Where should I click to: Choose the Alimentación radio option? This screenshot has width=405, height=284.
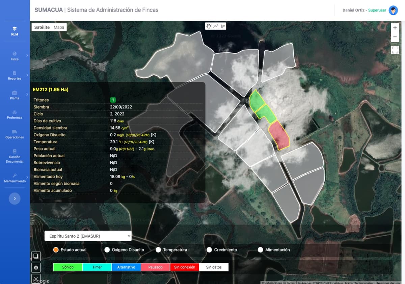click(x=261, y=250)
